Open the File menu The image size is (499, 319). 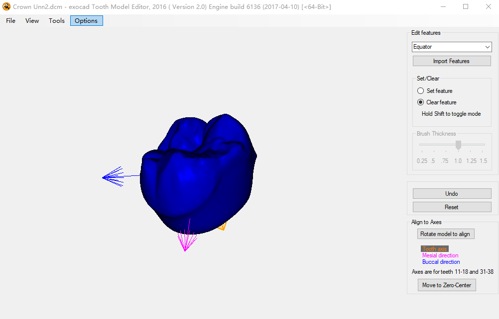click(10, 20)
